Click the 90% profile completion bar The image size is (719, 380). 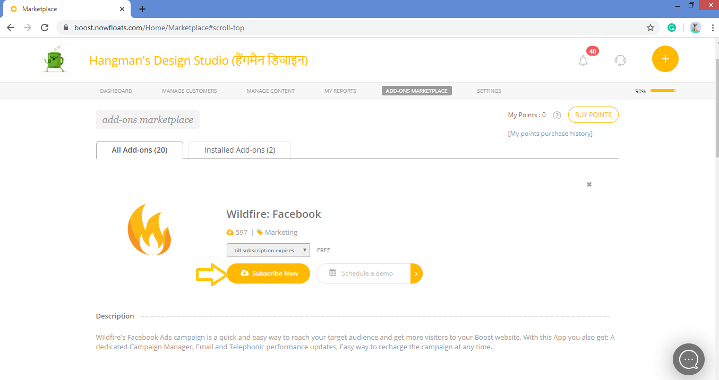pos(663,91)
